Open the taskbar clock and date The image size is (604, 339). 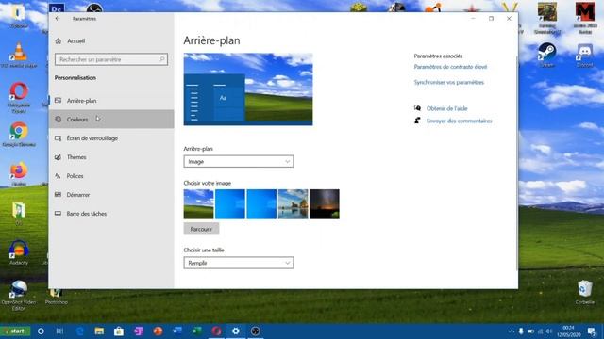coord(568,331)
